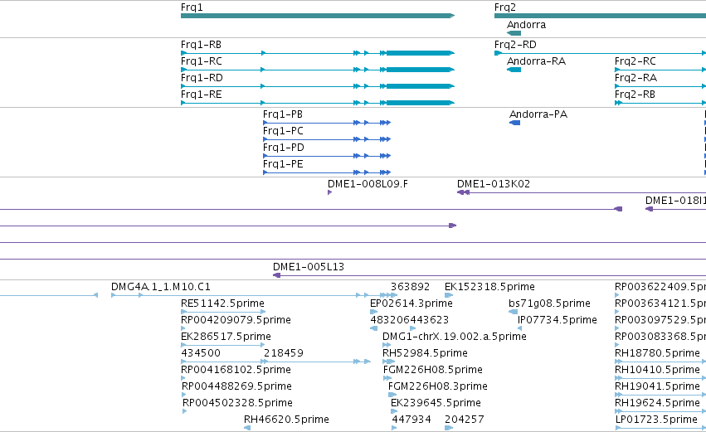Select the Frq2-RA transcript label
Screen dimensions: 706x432
(x=635, y=78)
